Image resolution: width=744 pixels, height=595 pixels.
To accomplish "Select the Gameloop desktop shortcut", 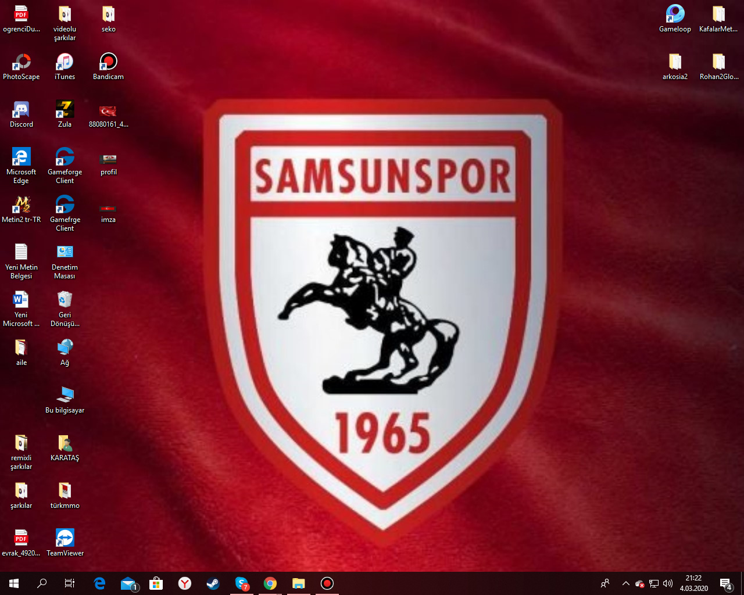I will [675, 19].
